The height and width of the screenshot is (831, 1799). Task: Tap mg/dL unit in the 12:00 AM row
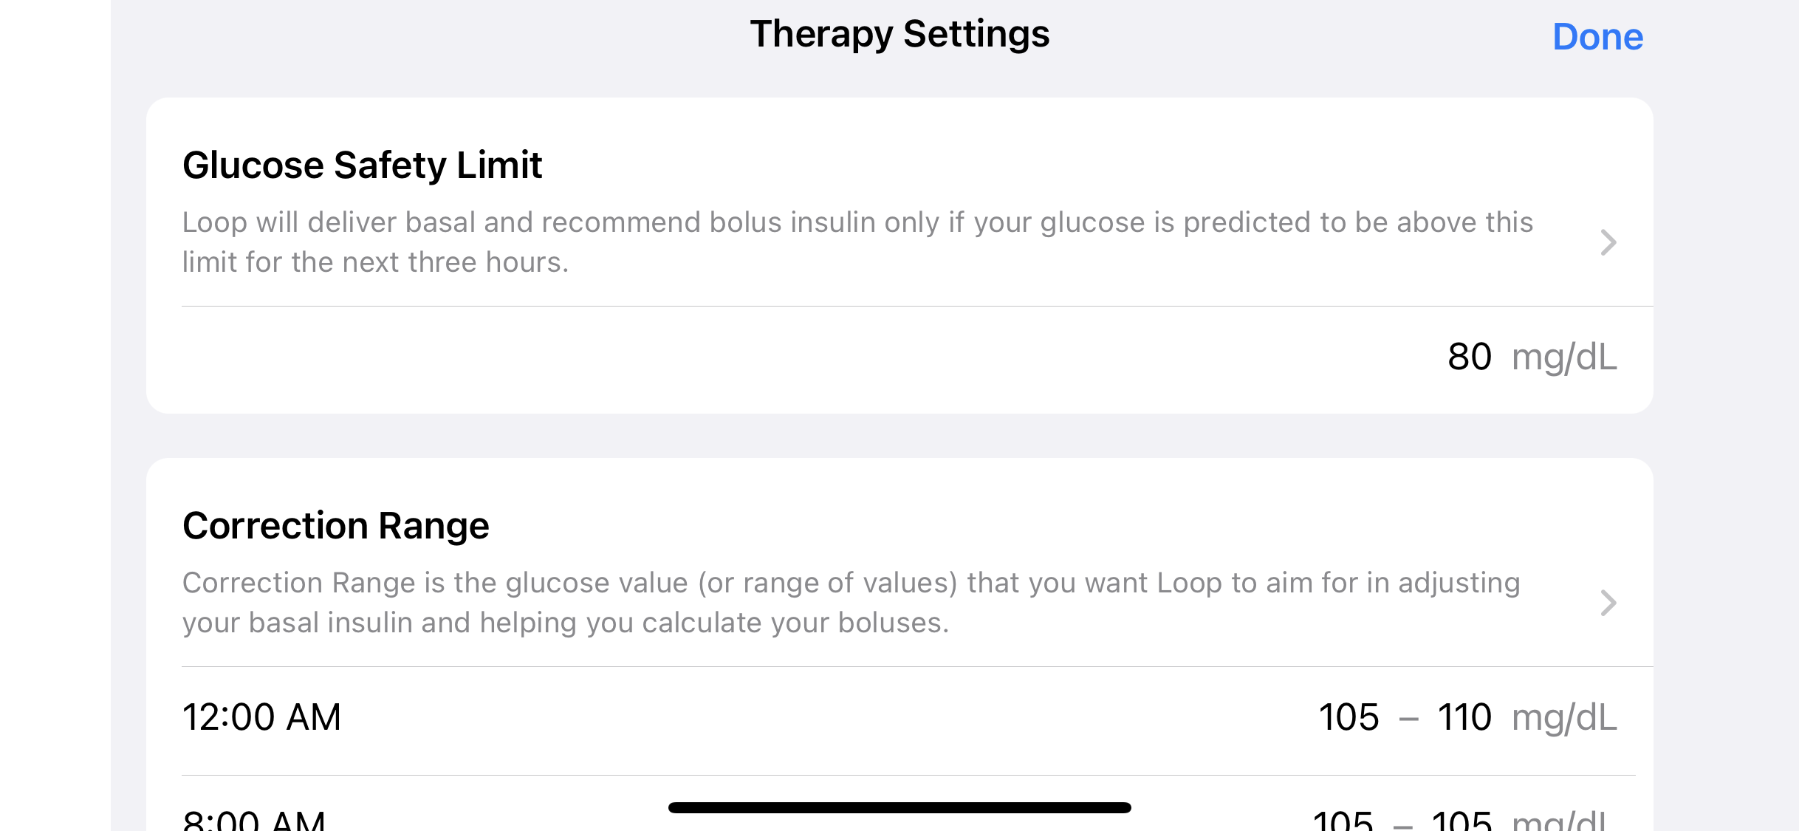coord(1564,717)
